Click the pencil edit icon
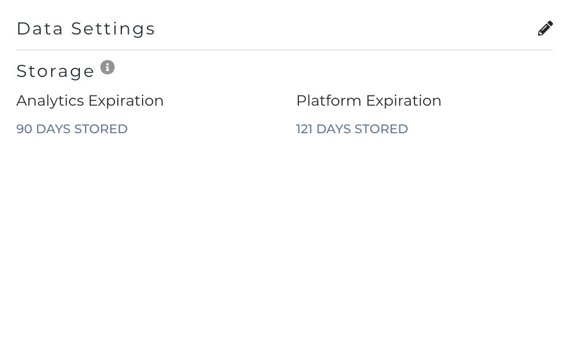This screenshot has height=340, width=576. tap(545, 28)
